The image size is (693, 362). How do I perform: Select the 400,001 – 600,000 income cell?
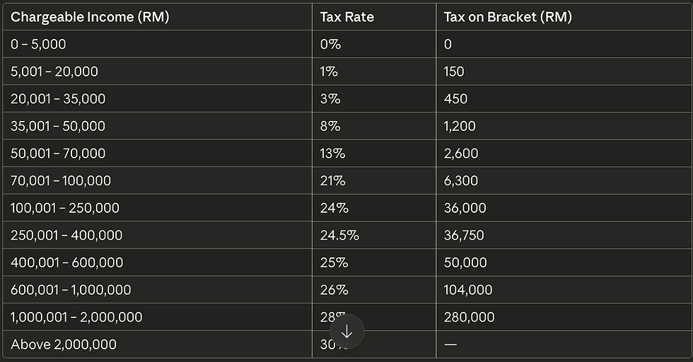point(66,262)
